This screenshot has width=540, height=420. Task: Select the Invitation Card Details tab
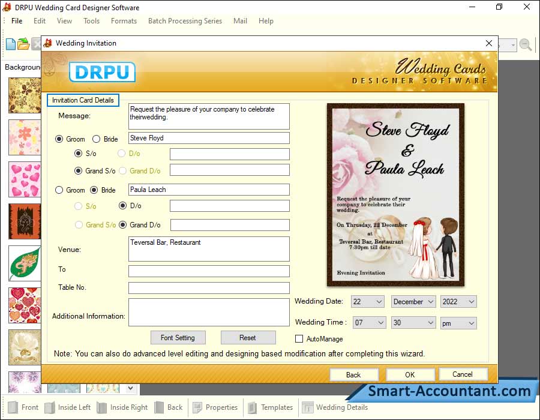83,100
